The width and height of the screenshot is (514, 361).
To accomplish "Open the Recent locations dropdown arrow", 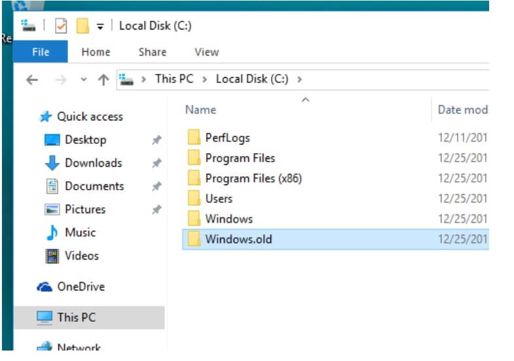I will (x=84, y=79).
